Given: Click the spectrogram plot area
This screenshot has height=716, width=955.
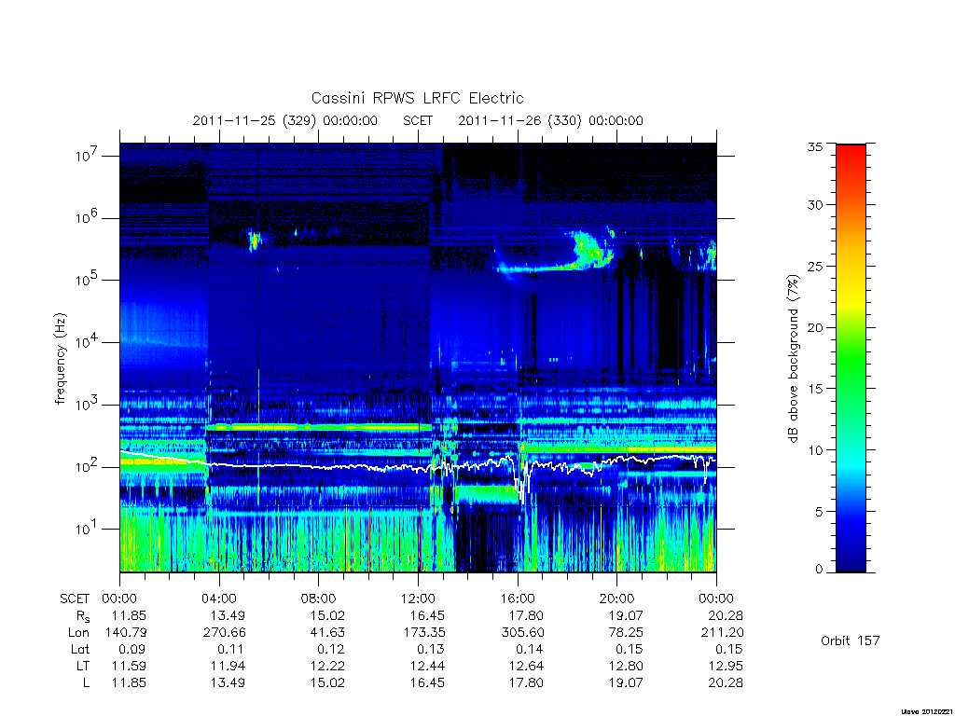Looking at the screenshot, I should click(x=418, y=358).
